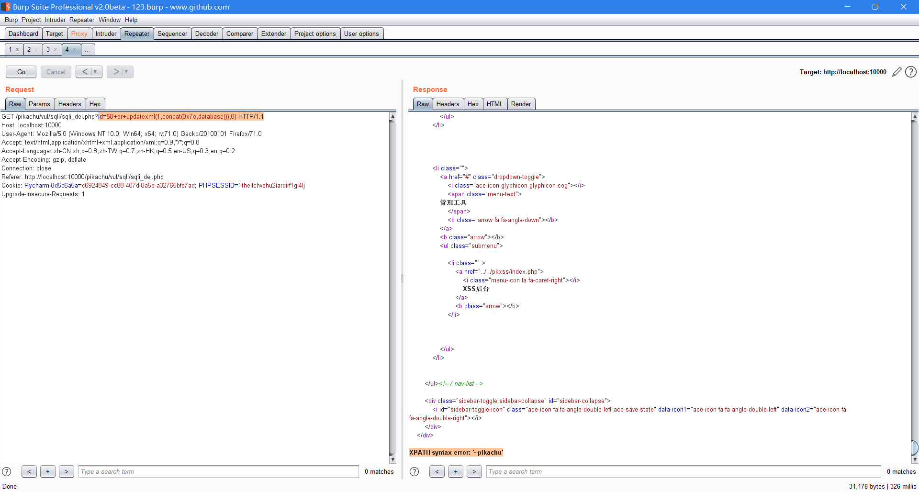
Task: Switch to the Extender tab
Action: tap(274, 34)
